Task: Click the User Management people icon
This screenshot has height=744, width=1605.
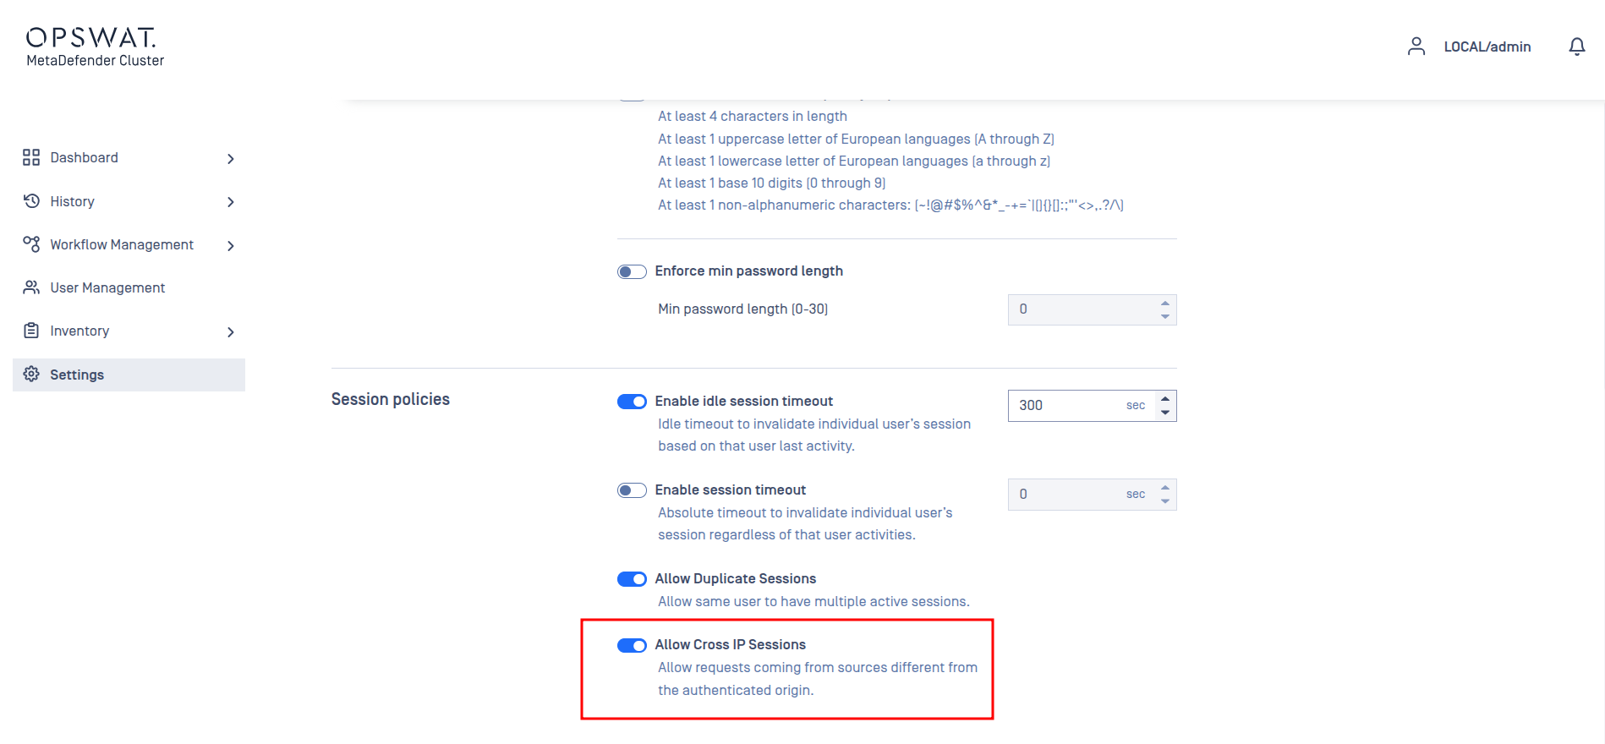Action: pos(31,287)
